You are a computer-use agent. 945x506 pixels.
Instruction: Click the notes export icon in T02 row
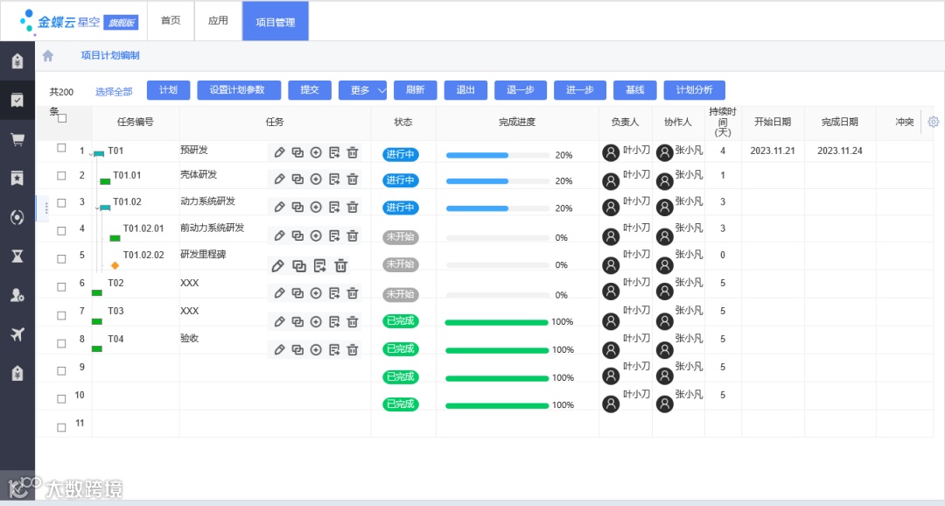[x=334, y=293]
